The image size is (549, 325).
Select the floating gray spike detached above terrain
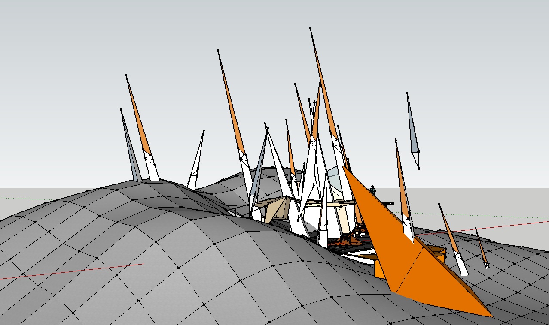(413, 130)
